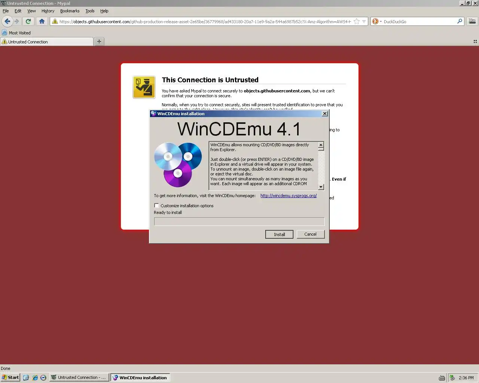This screenshot has width=479, height=383.
Task: Close the WinCDEmu installation dialog
Action: (x=325, y=114)
